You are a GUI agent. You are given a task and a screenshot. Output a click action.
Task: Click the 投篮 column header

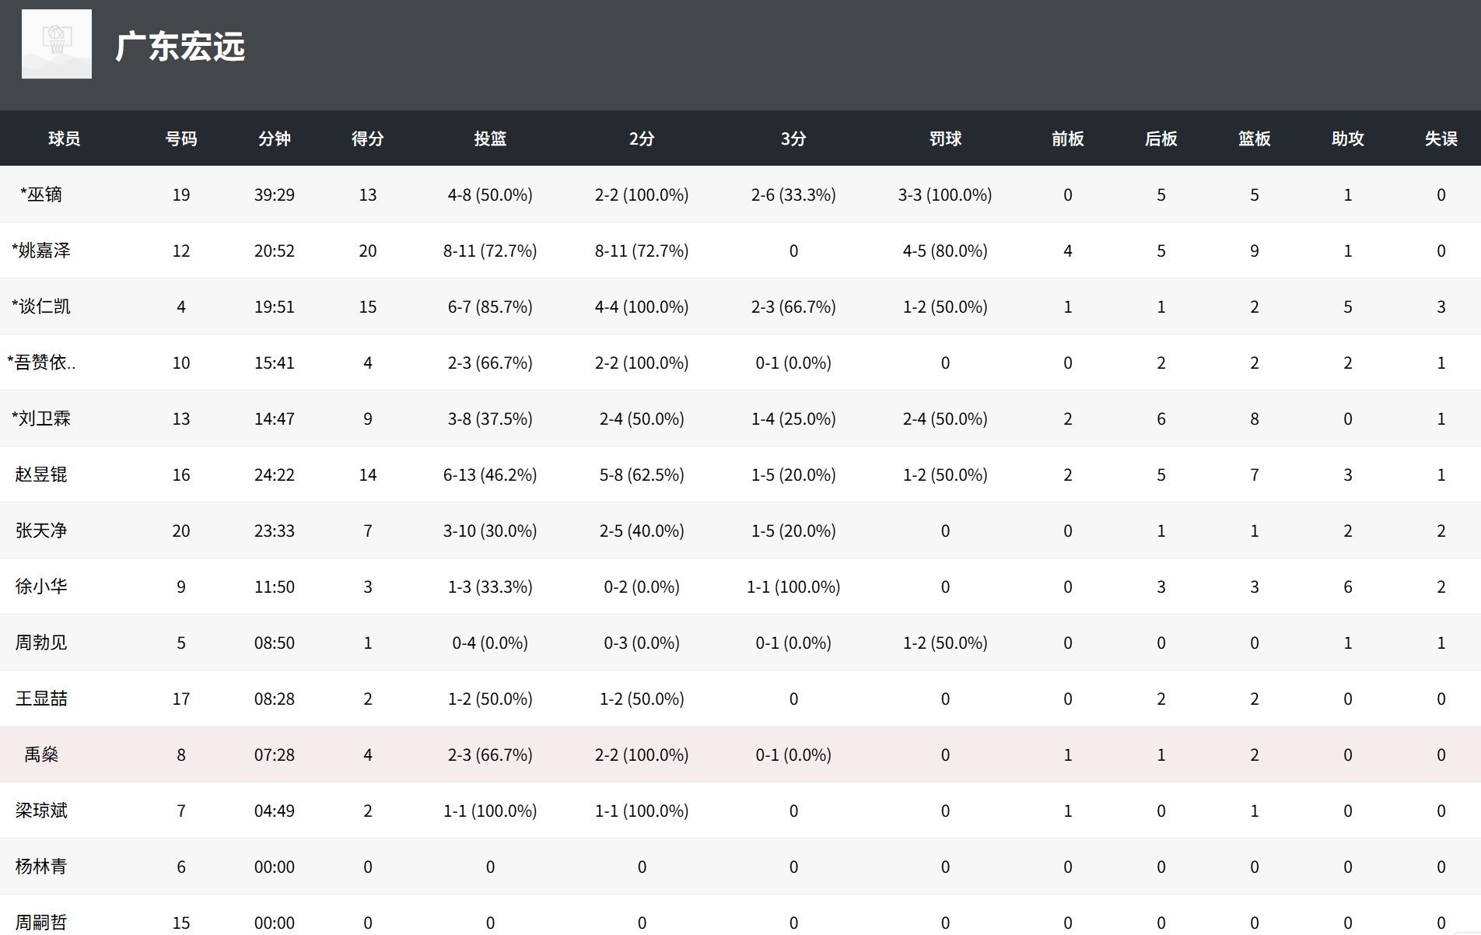tap(490, 138)
